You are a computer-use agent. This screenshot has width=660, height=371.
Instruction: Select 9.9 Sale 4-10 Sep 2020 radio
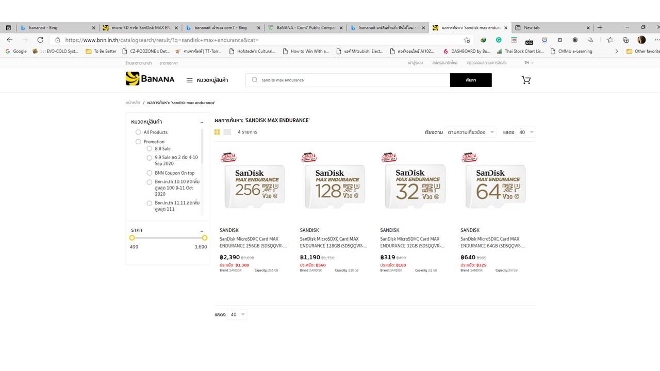tap(150, 158)
